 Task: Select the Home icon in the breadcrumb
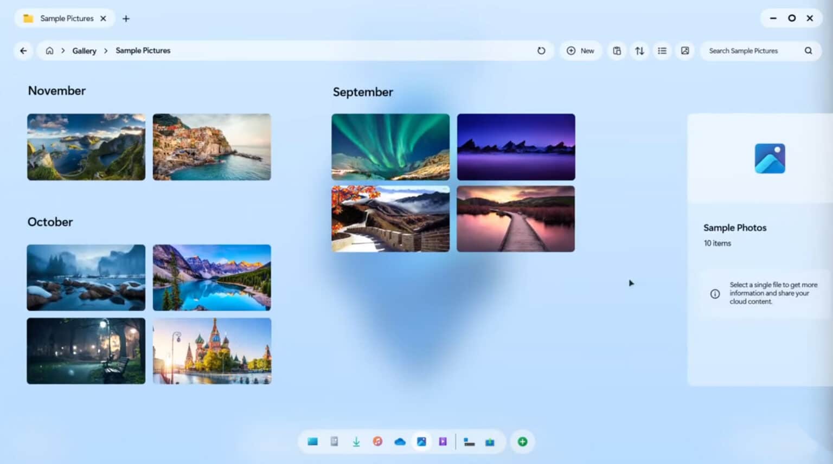(49, 50)
